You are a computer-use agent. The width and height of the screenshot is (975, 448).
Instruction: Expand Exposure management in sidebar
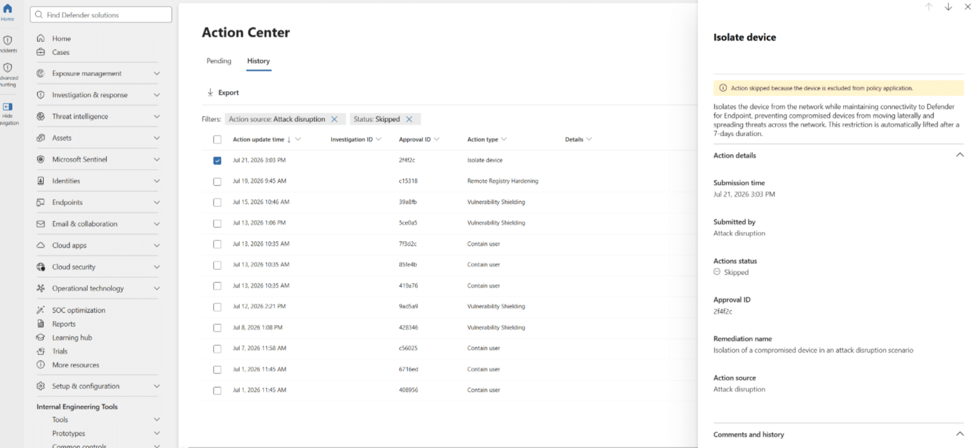click(156, 73)
